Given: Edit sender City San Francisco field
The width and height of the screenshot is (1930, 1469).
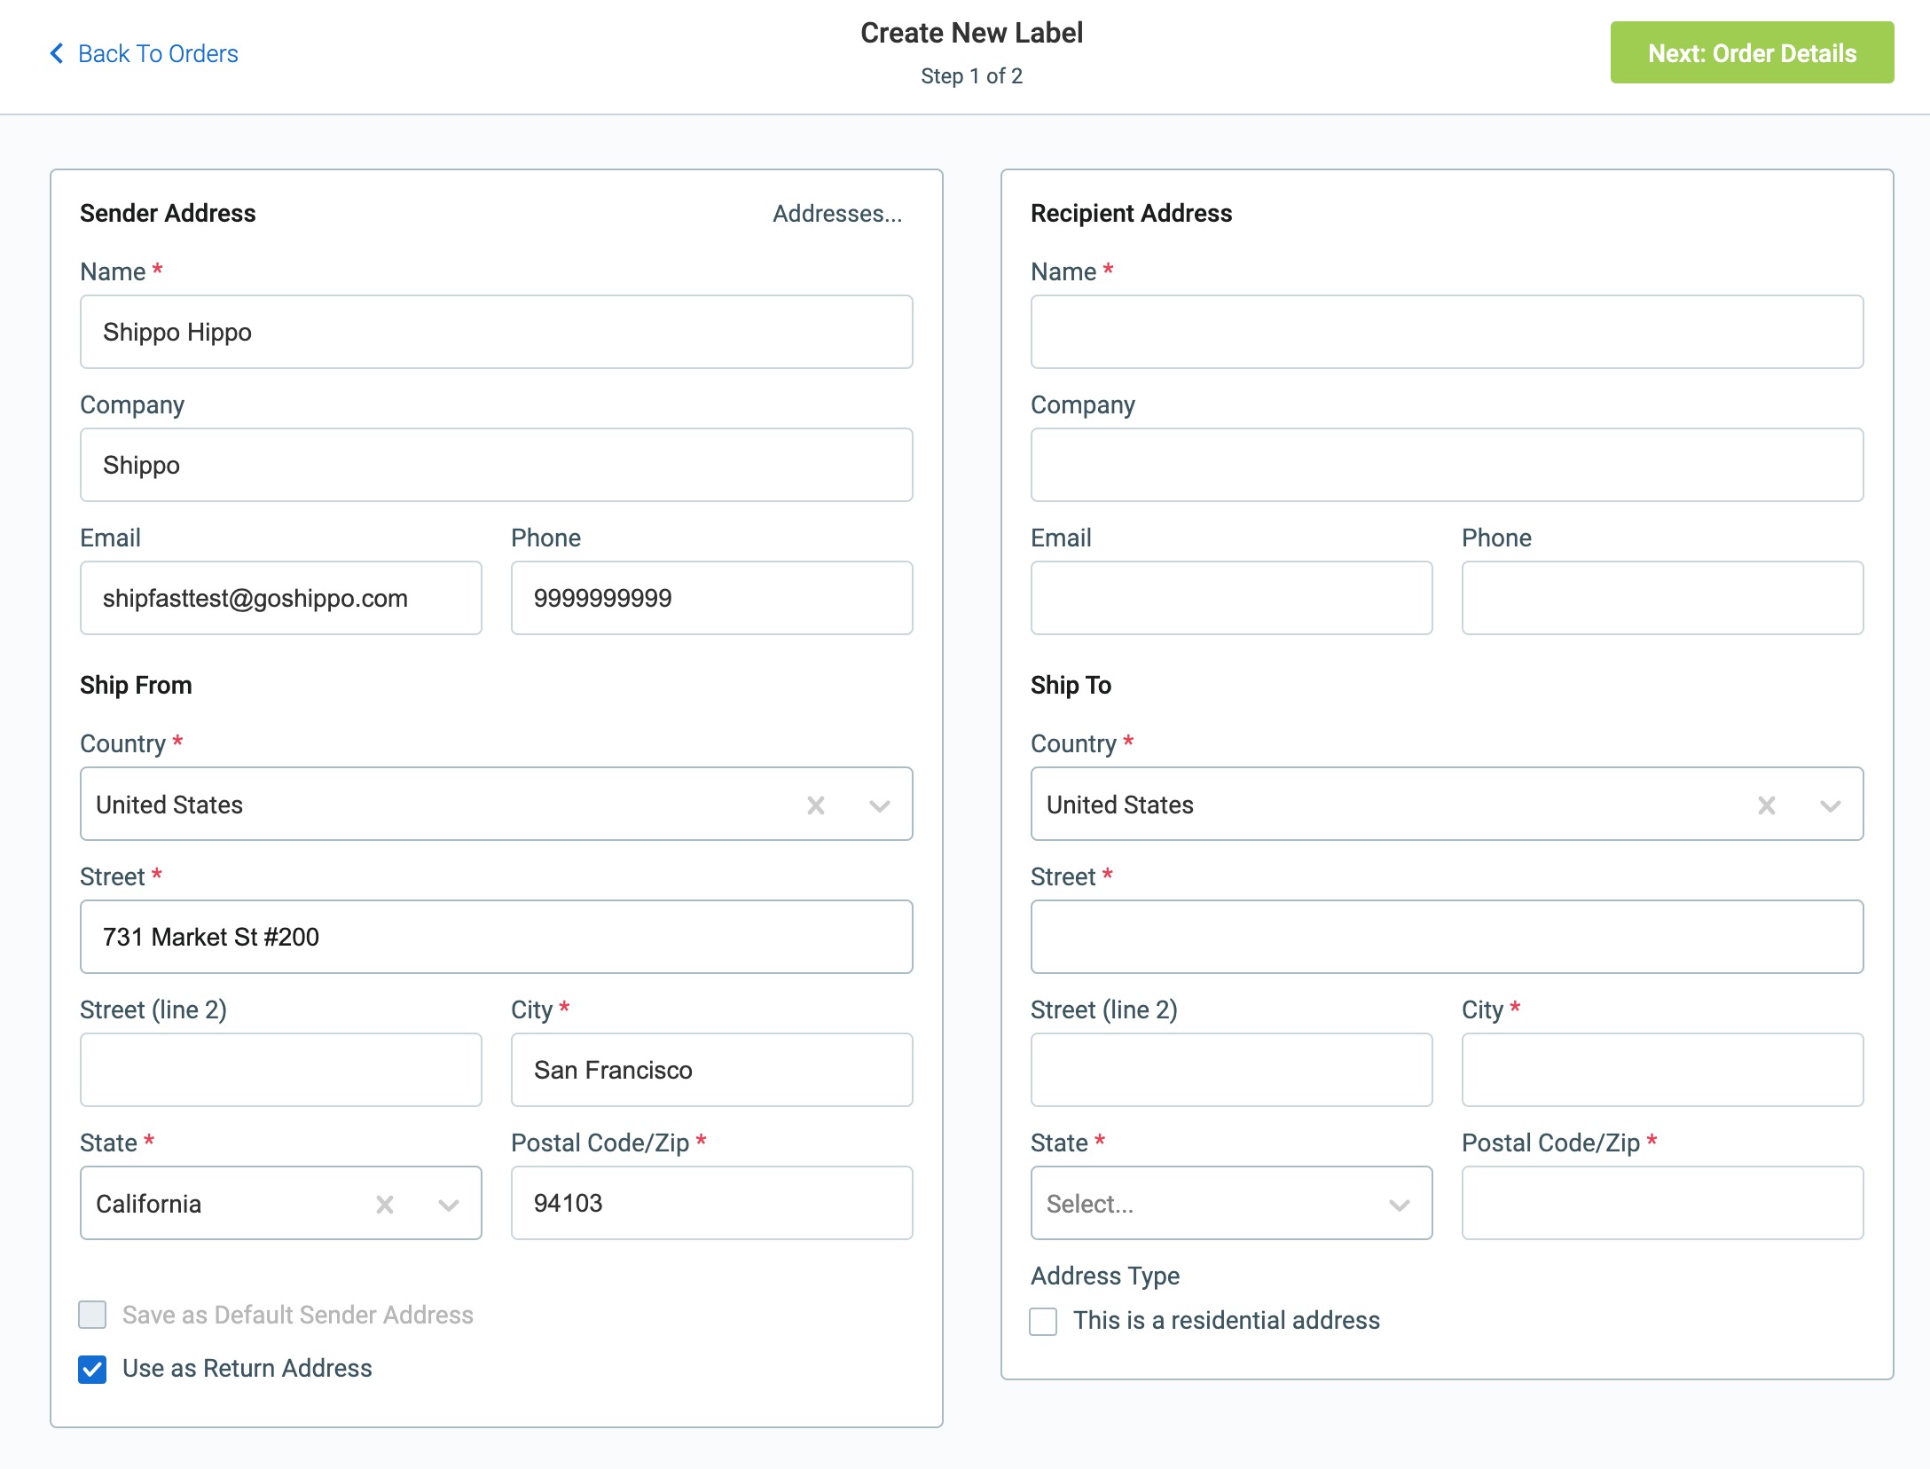Looking at the screenshot, I should click(711, 1070).
